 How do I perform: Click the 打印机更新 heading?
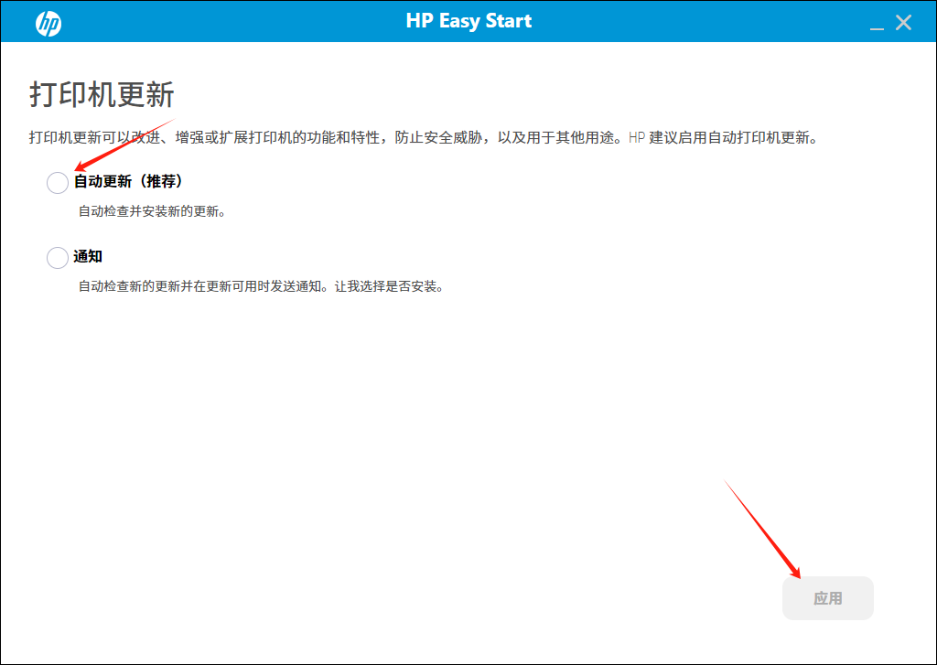(x=102, y=94)
